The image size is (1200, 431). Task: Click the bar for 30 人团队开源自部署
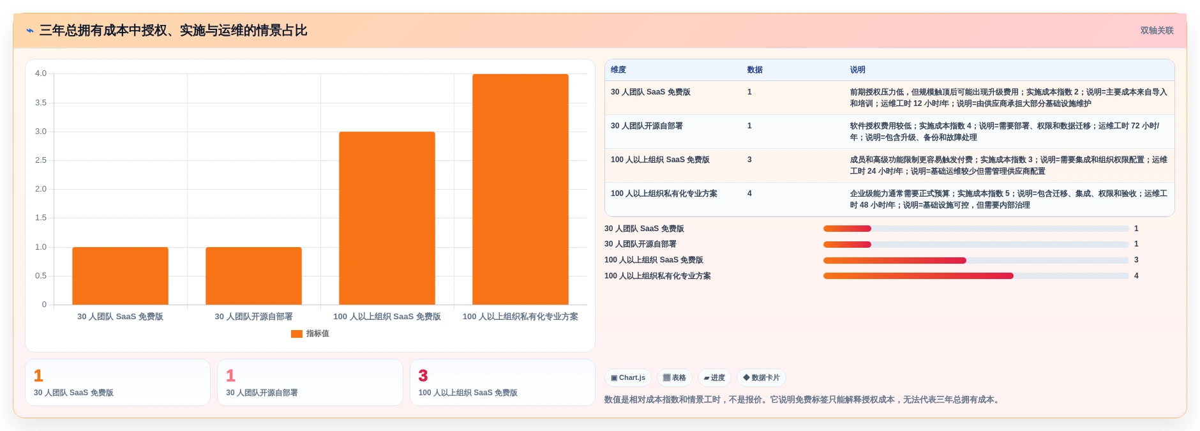(253, 276)
